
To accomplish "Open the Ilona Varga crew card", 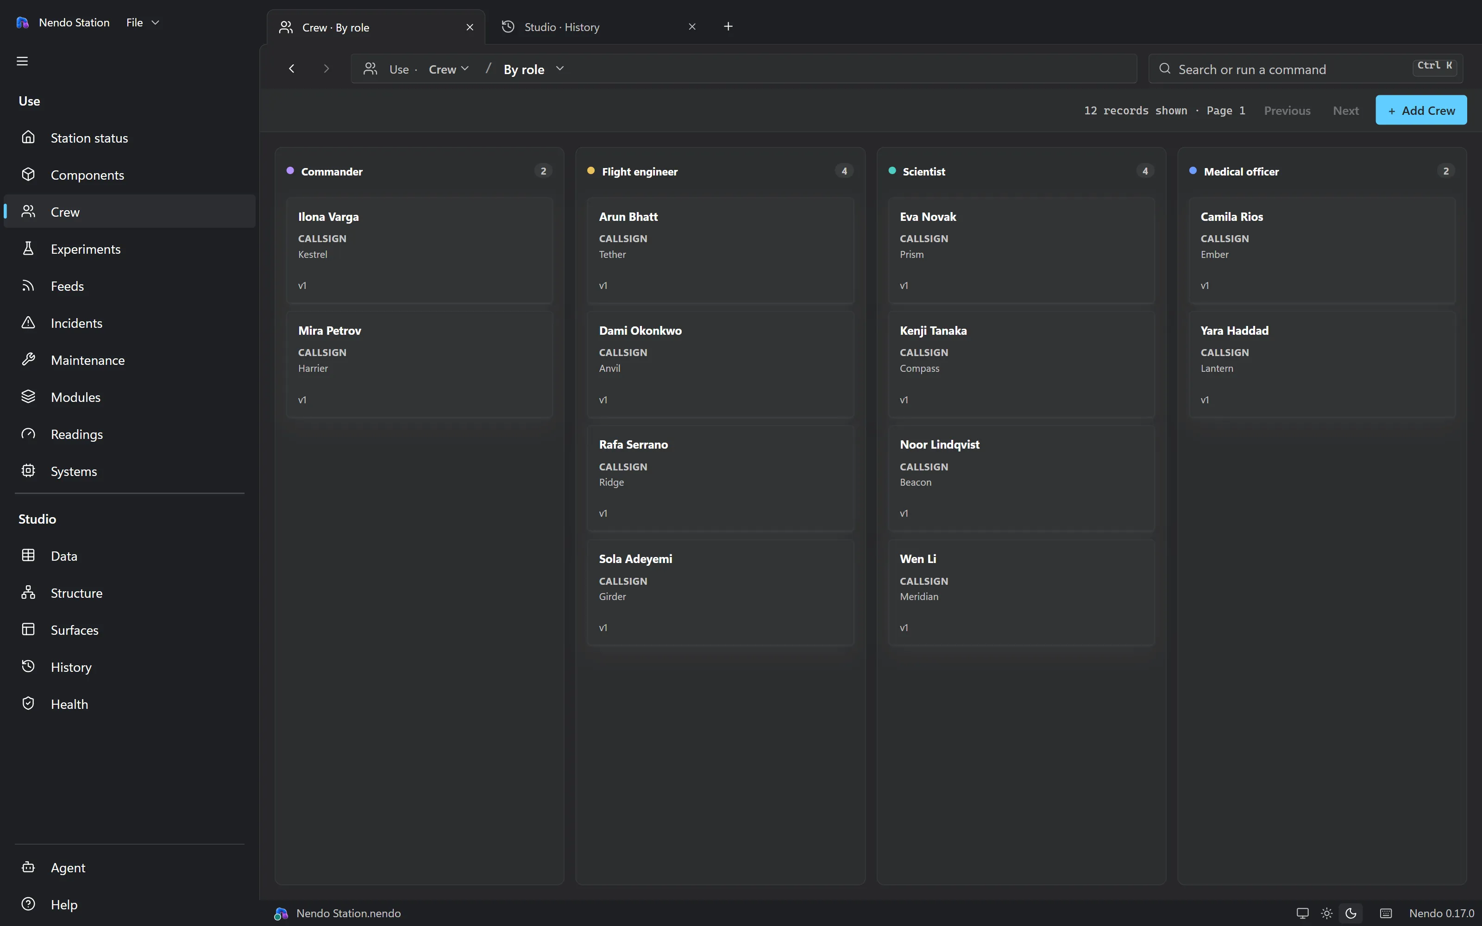I will pos(420,250).
